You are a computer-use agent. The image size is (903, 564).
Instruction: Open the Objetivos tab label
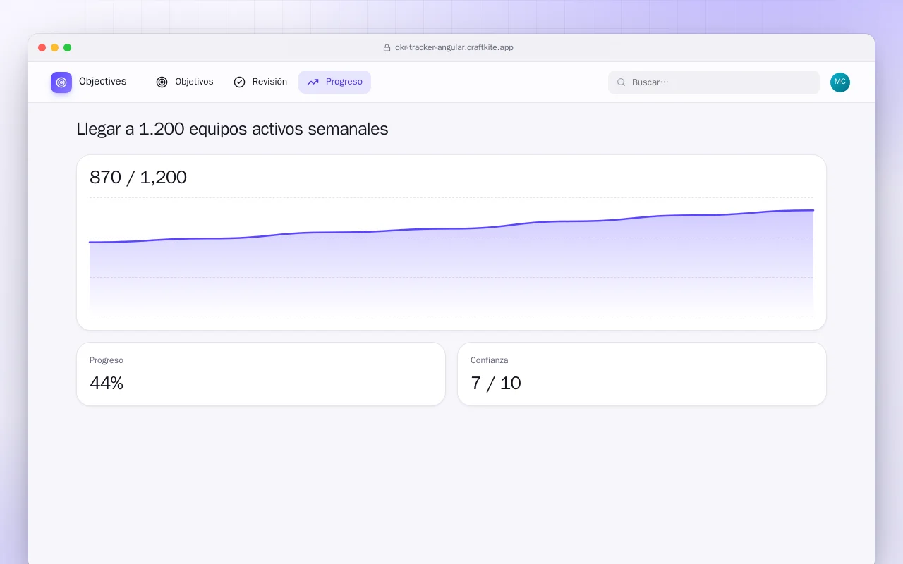coord(194,82)
